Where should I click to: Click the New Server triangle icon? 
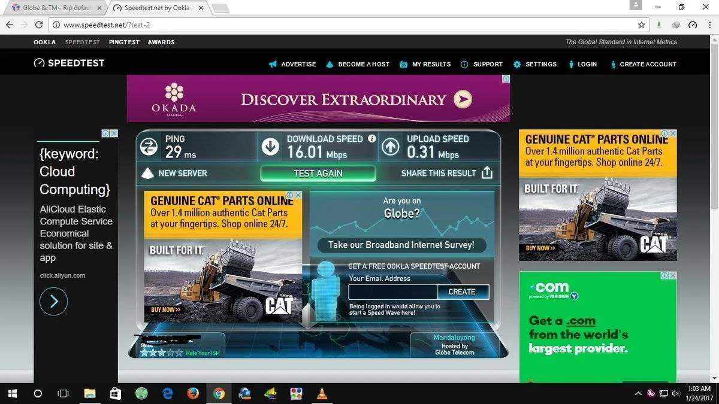[147, 174]
